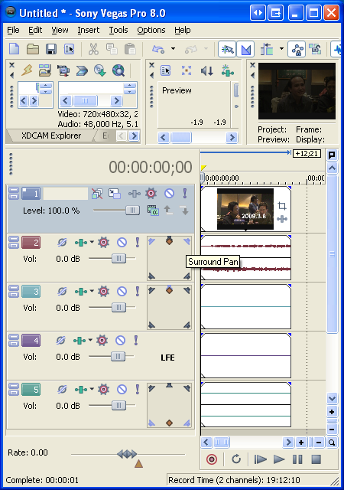
Task: Create a new project with New icon
Action: (x=15, y=49)
